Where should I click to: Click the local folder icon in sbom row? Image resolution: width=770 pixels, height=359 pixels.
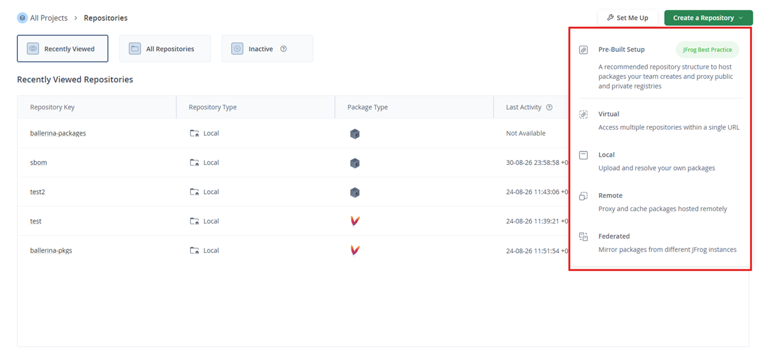coord(194,162)
